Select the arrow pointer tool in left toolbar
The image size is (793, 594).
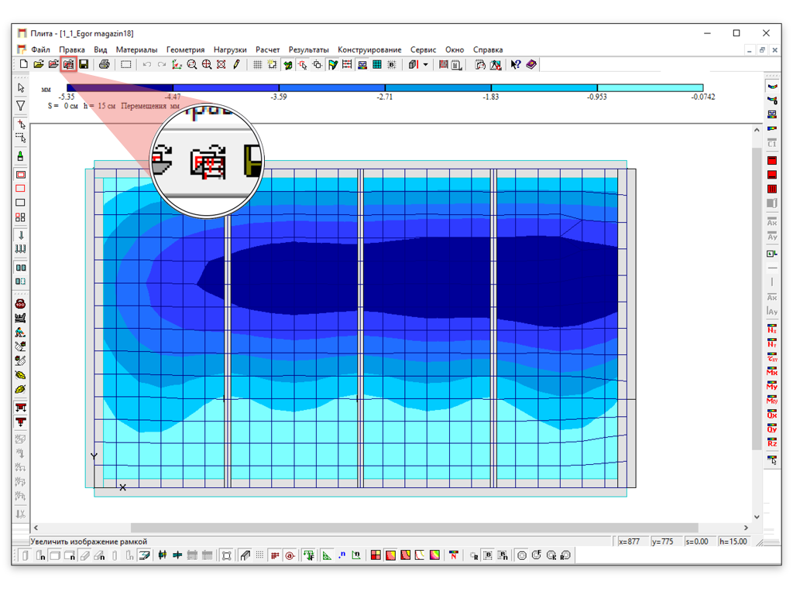[x=21, y=87]
